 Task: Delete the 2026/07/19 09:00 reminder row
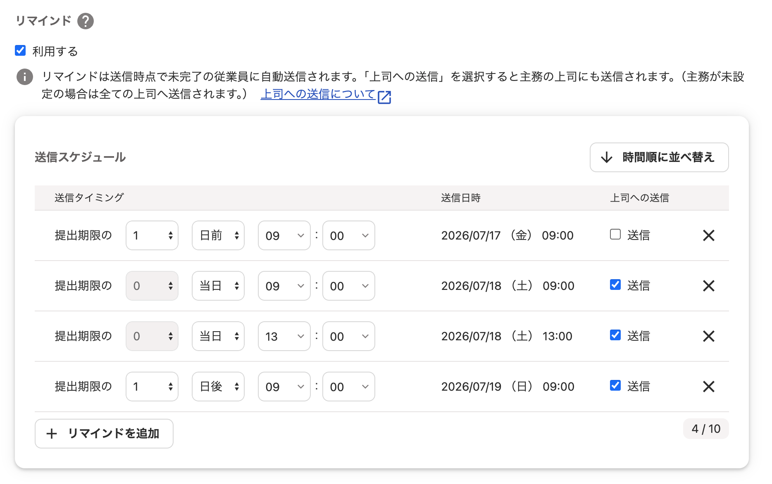click(709, 387)
